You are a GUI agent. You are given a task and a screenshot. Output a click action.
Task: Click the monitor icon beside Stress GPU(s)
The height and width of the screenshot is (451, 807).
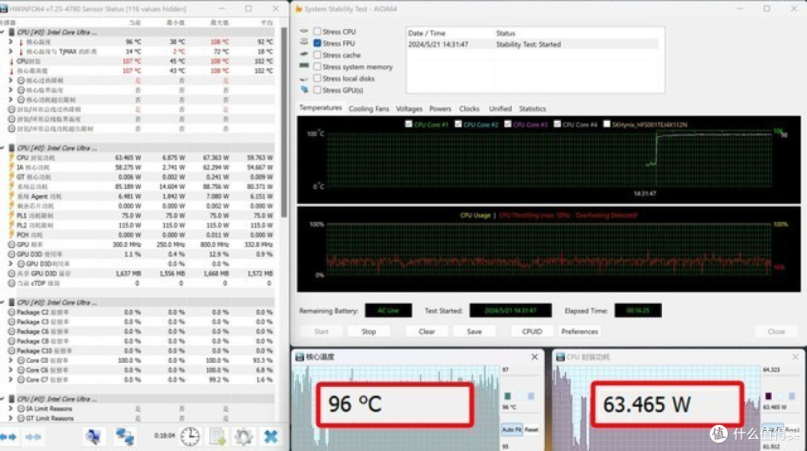(304, 90)
